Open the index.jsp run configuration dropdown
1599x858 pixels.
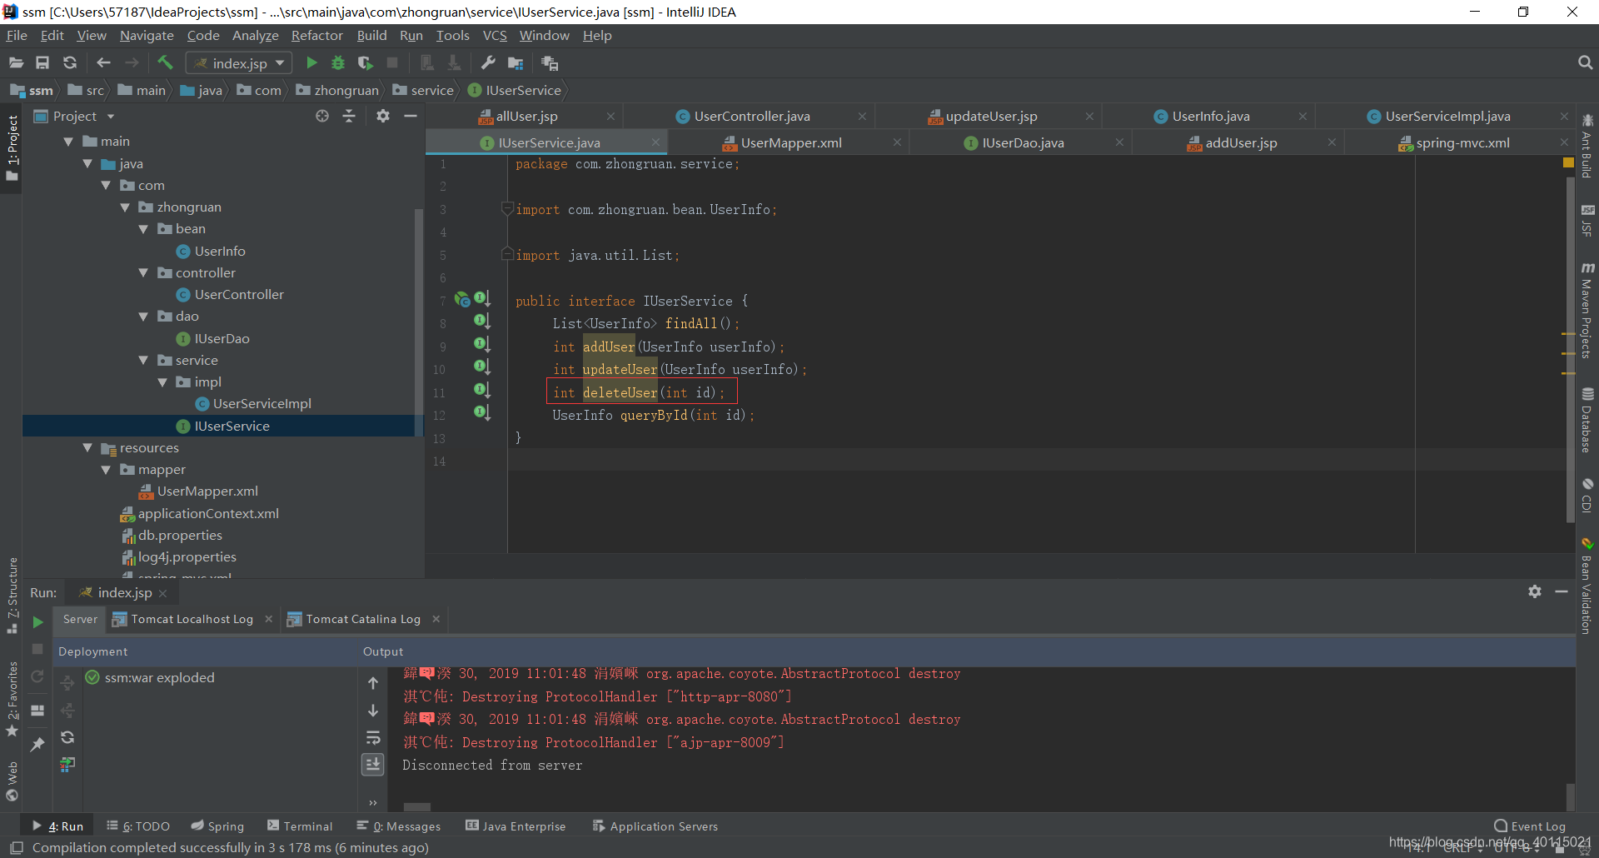point(238,63)
